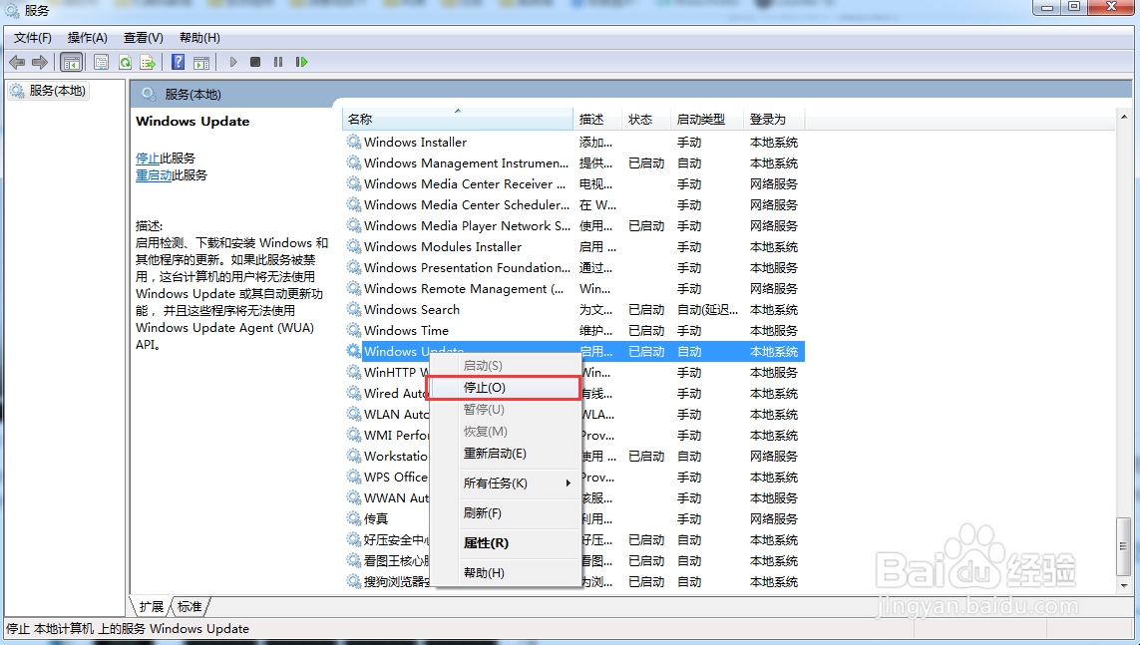Select the Windows Time service name
Viewport: 1140px width, 645px height.
(x=406, y=331)
